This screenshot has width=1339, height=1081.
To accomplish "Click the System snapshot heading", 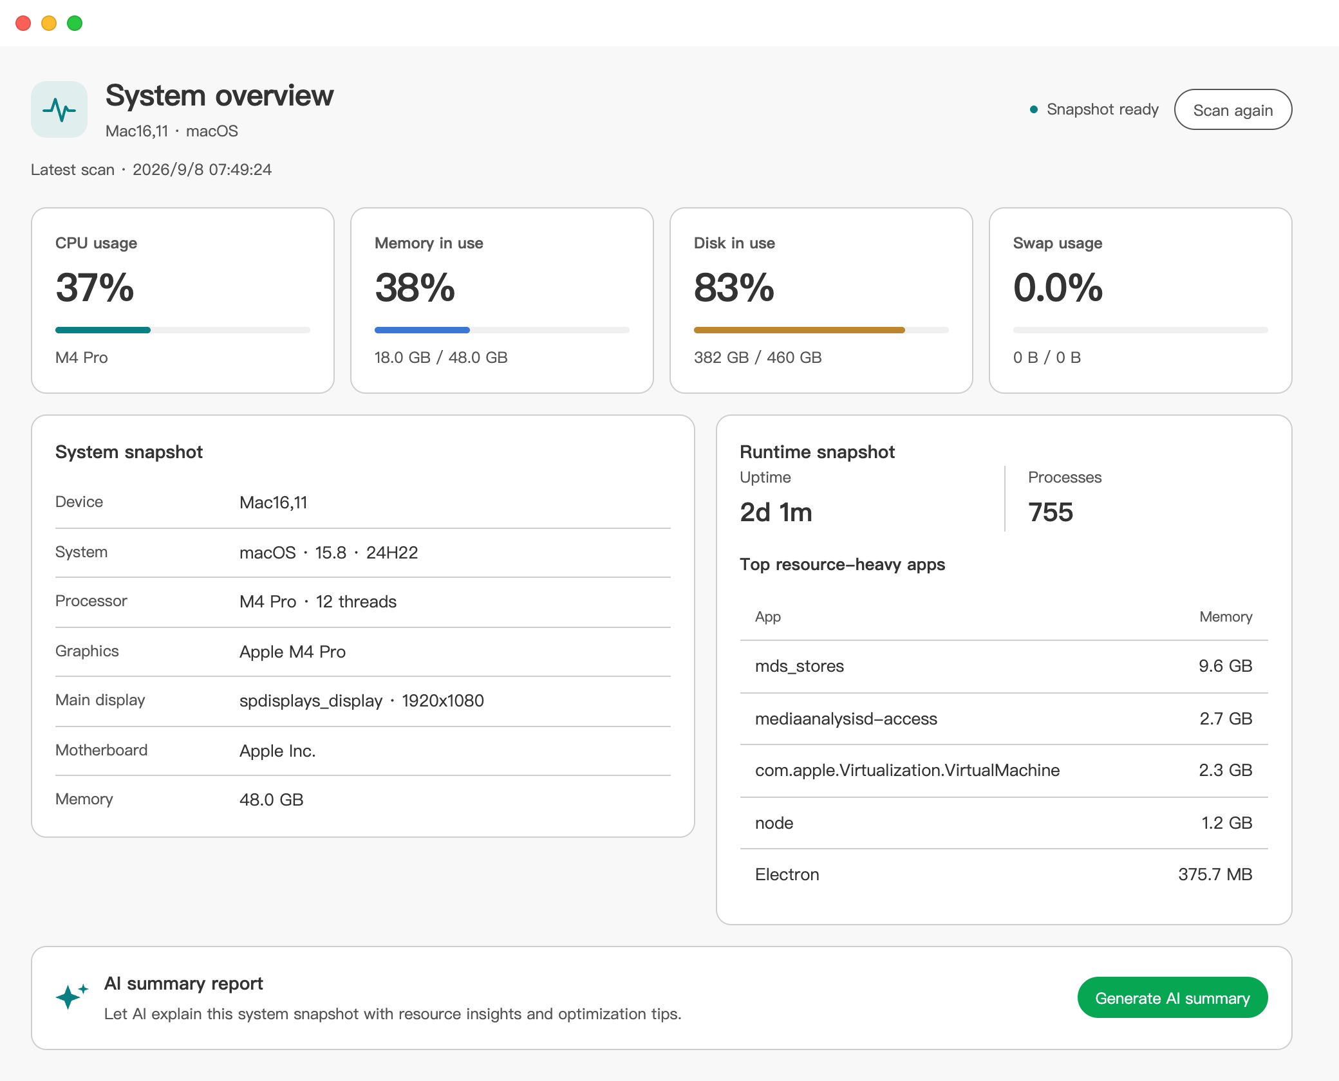I will 129,452.
